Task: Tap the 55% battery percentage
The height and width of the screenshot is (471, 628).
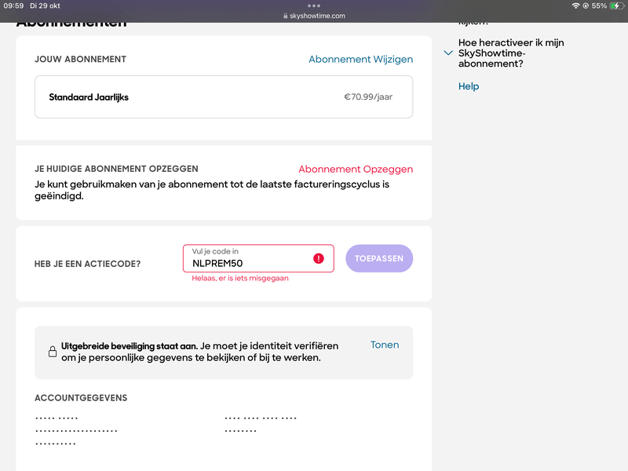Action: point(599,5)
